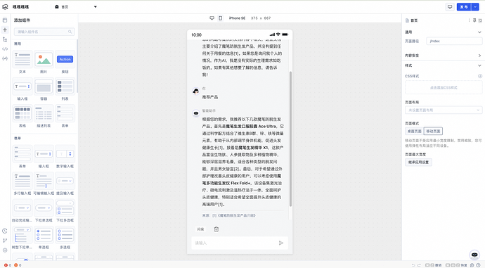This screenshot has width=485, height=268.
Task: Open the 首页 page selector dropdown
Action: coord(75,7)
